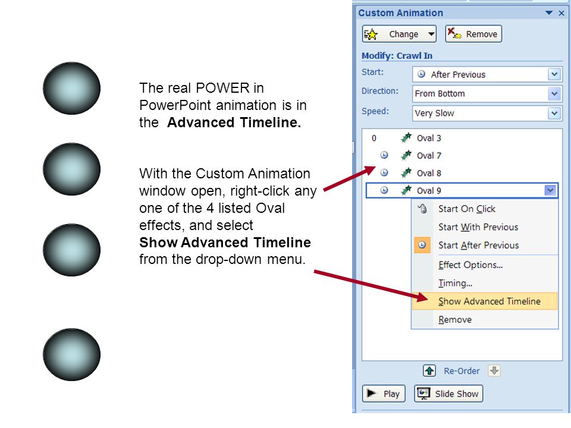571x428 pixels.
Task: Click the clock icon in the Start field
Action: click(x=421, y=74)
